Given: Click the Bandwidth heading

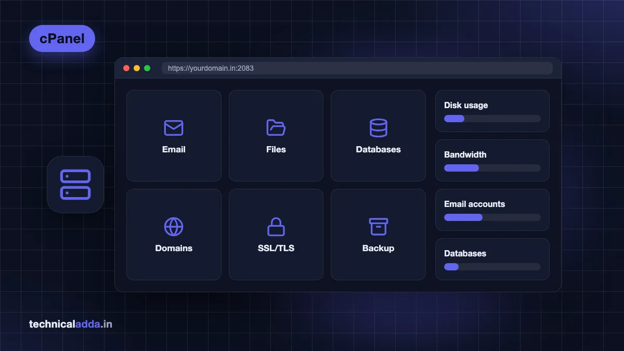Looking at the screenshot, I should (x=465, y=154).
